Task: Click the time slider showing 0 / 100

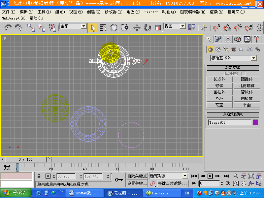Action: (x=26, y=159)
